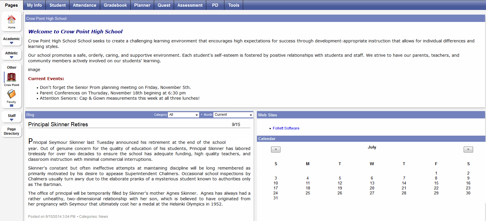This screenshot has height=221, width=486.
Task: Switch to the Attendance tab
Action: point(84,5)
